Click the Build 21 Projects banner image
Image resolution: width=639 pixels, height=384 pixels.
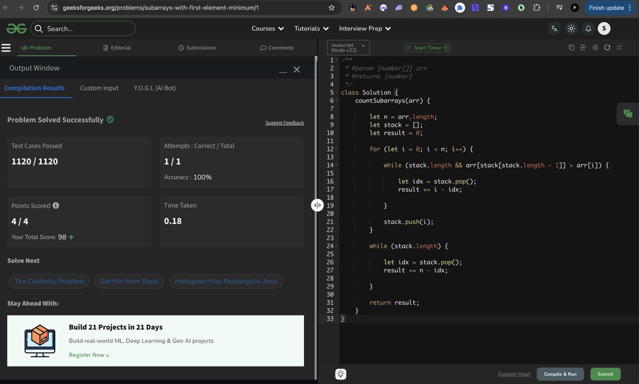(x=40, y=341)
